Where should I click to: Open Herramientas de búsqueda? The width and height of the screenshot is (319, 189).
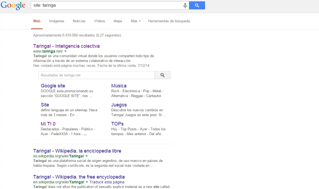(x=169, y=21)
